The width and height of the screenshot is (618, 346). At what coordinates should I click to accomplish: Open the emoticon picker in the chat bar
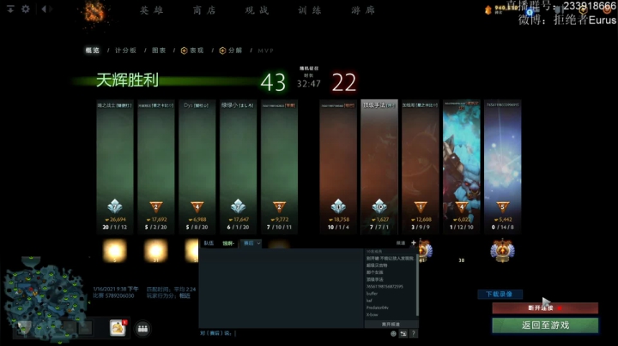393,333
